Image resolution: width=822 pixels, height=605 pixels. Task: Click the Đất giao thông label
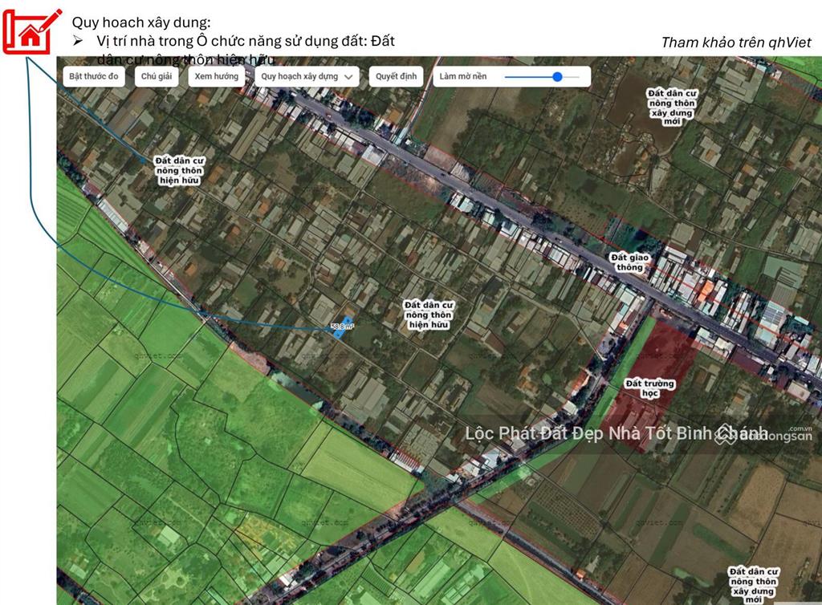click(x=629, y=262)
